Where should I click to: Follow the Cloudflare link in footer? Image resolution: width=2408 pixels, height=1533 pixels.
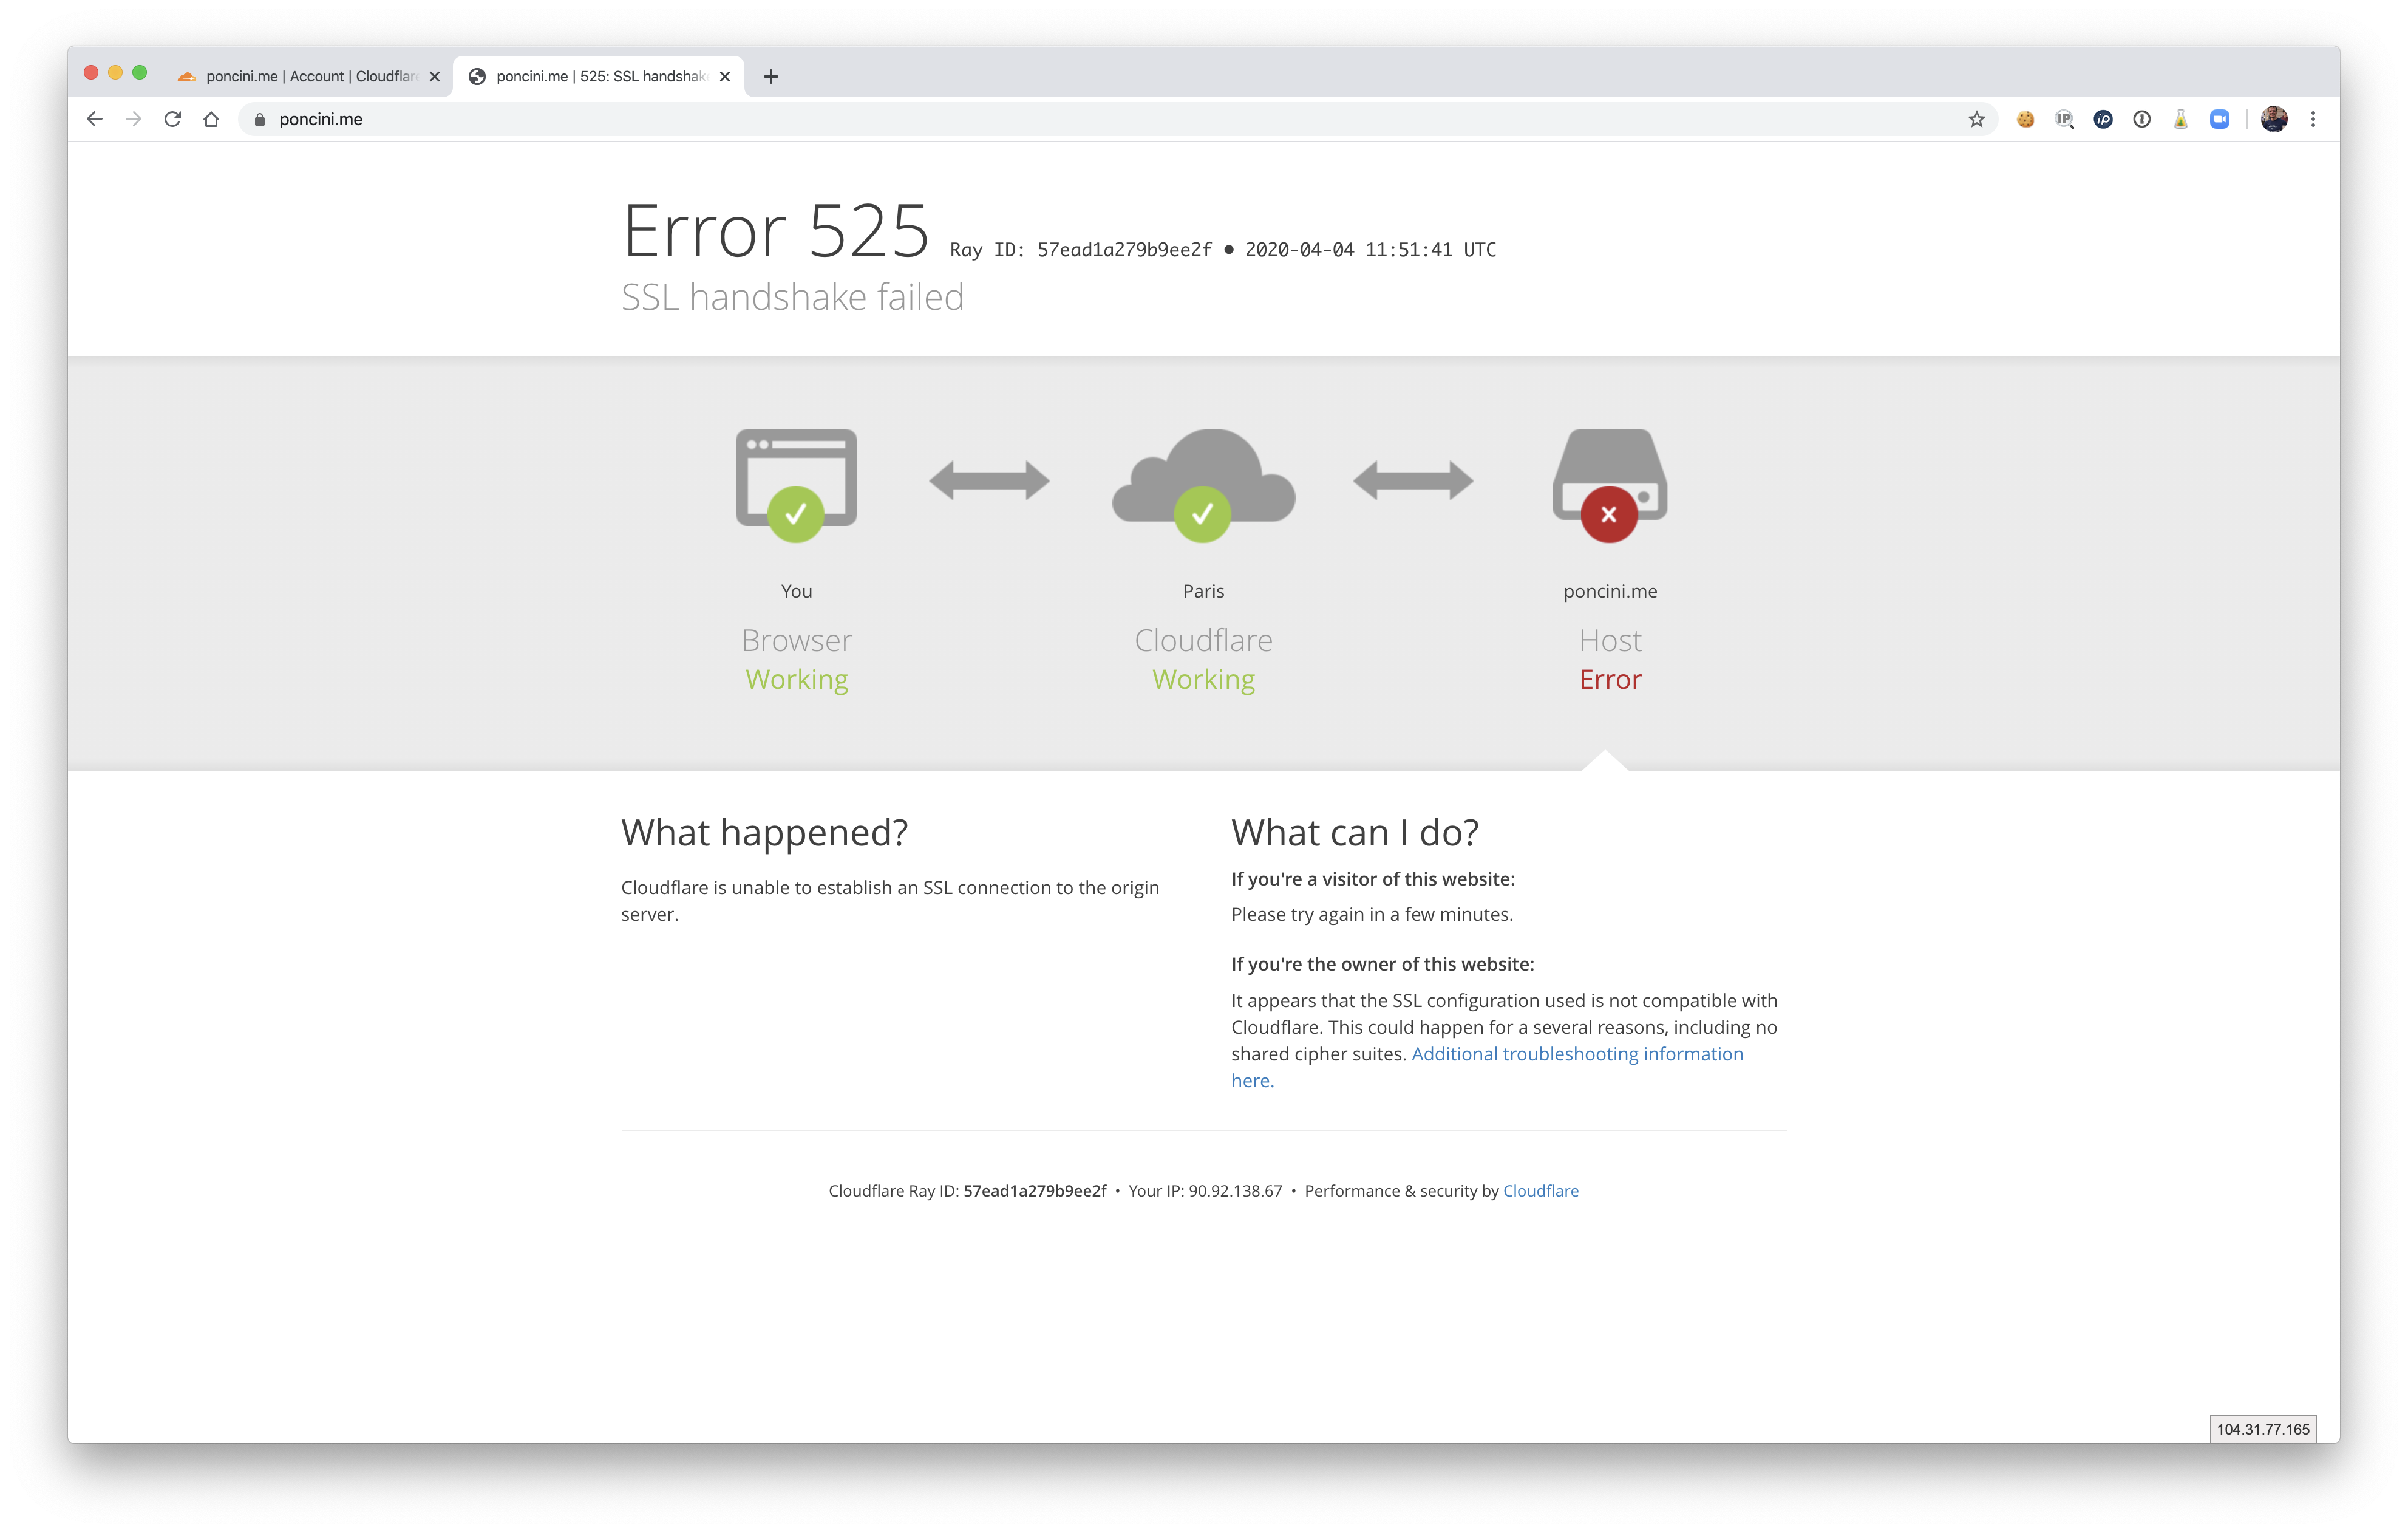pos(1540,1191)
